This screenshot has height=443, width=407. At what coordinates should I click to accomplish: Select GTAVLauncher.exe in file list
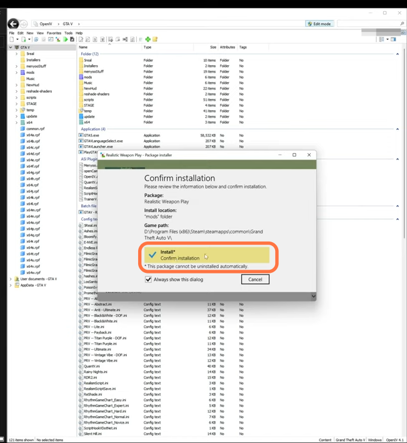tap(98, 146)
